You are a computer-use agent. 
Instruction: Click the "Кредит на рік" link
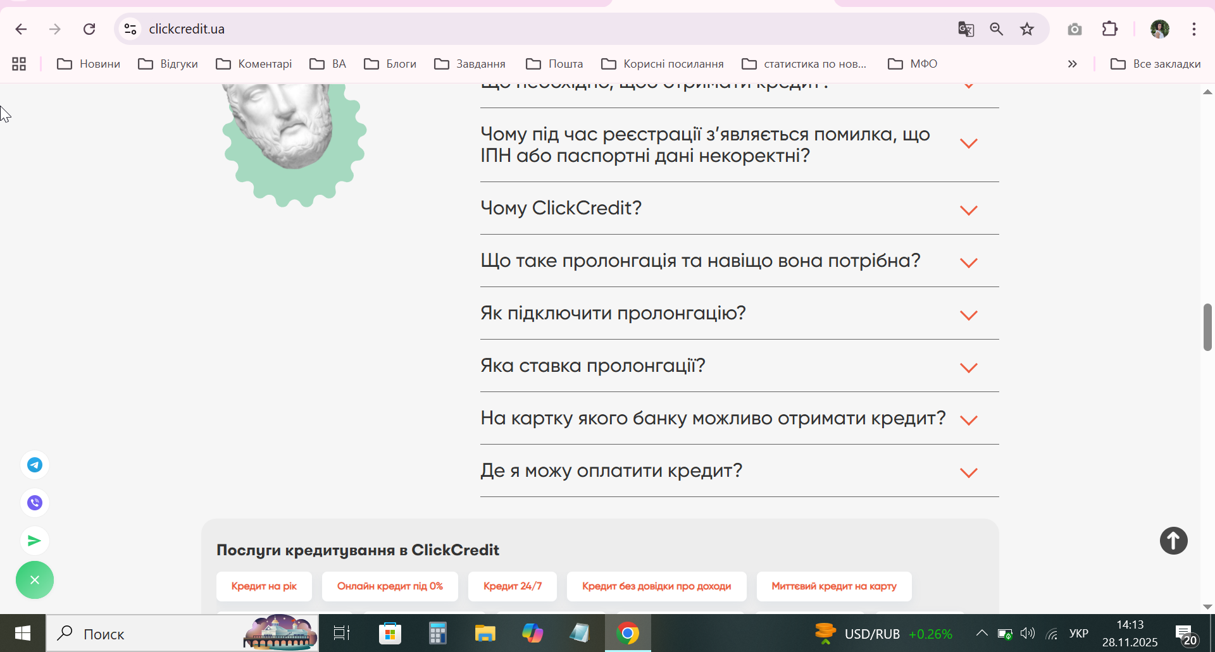(x=264, y=586)
